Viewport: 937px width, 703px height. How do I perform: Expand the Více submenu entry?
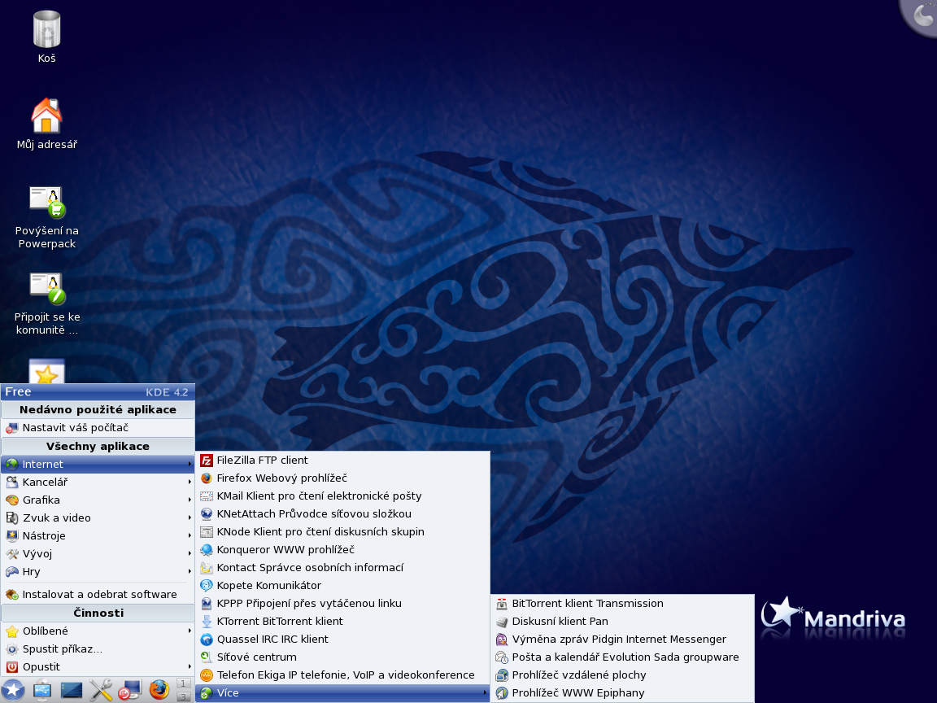click(x=343, y=693)
